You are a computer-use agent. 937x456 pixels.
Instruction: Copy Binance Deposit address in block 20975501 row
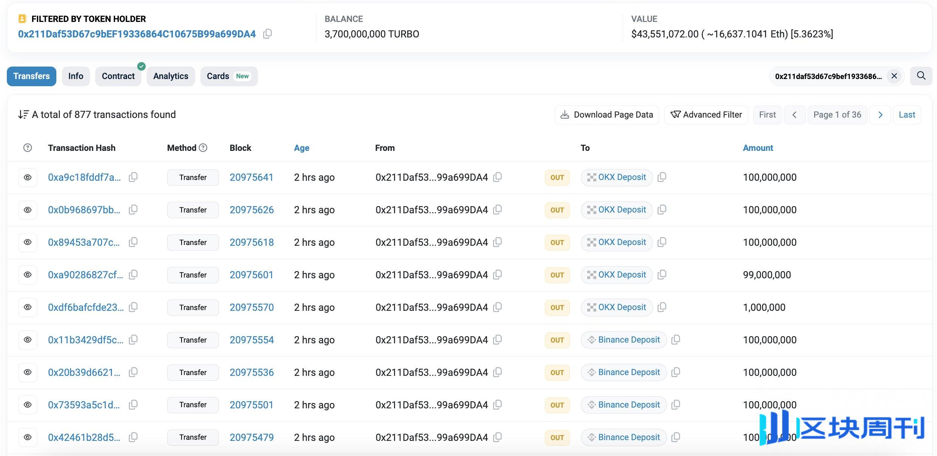click(x=676, y=405)
